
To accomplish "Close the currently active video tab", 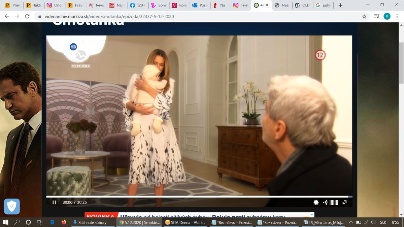I will click(x=267, y=5).
